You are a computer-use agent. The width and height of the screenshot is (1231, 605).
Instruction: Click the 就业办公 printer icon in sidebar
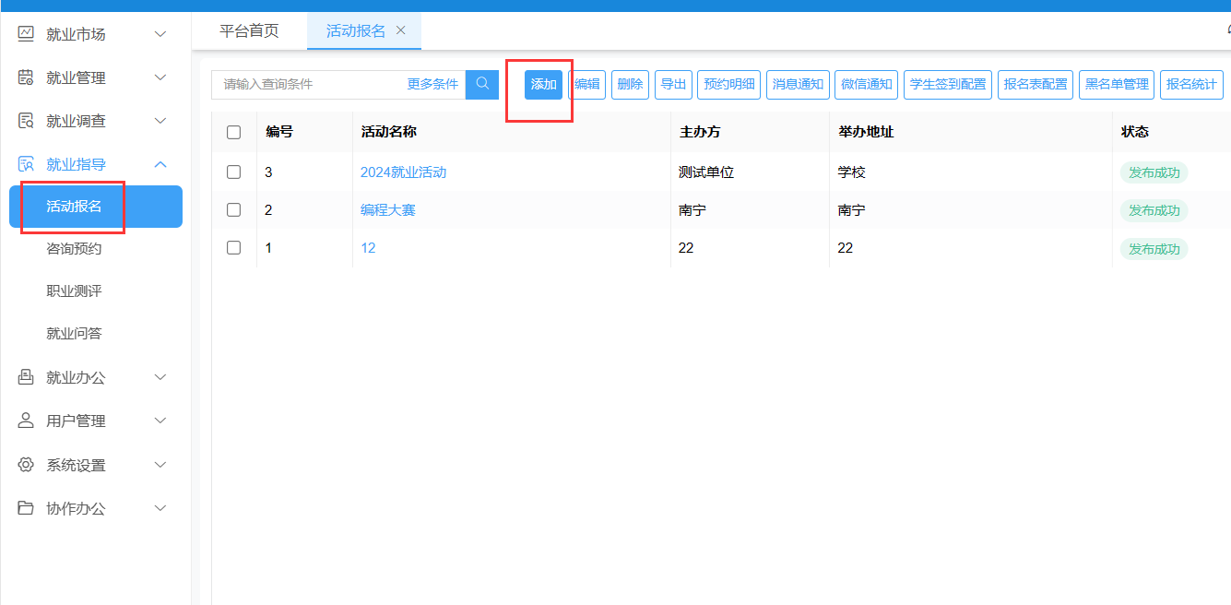click(x=26, y=377)
